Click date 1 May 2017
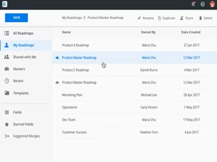This screenshot has width=217, height=162. click(192, 107)
